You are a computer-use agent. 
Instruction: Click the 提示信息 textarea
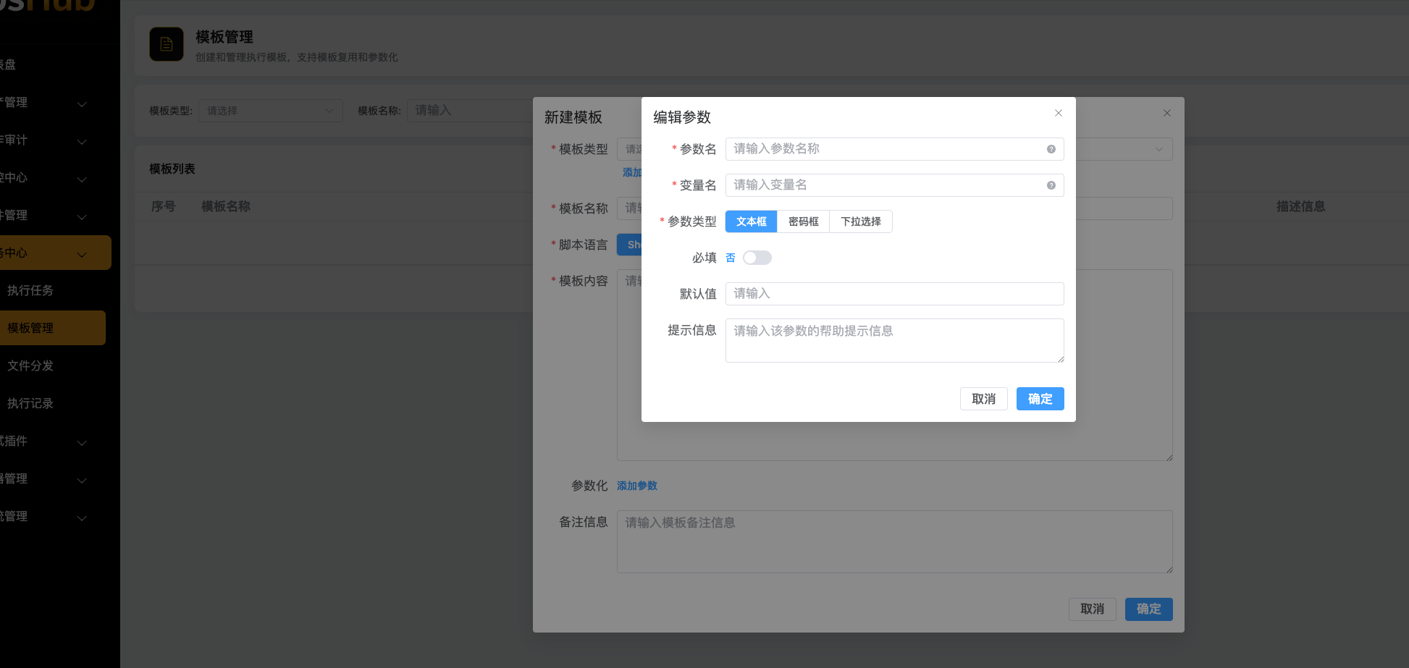[894, 340]
